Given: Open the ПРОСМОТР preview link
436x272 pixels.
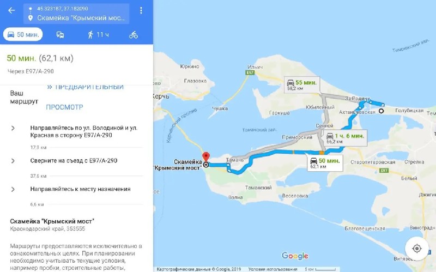Looking at the screenshot, I should point(64,107).
